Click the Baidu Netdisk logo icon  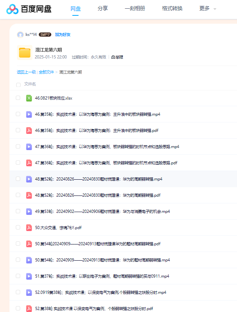click(x=12, y=9)
